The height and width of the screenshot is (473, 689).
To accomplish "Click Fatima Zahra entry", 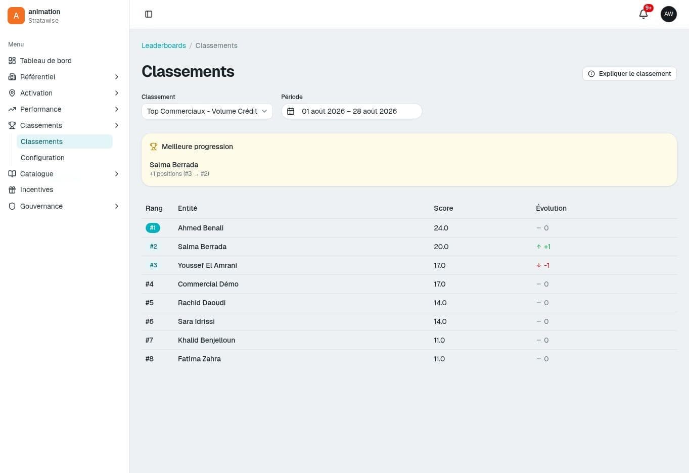I will coord(199,359).
